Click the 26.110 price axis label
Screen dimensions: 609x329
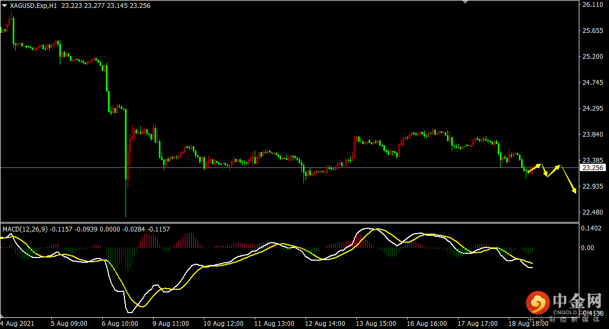pyautogui.click(x=593, y=5)
